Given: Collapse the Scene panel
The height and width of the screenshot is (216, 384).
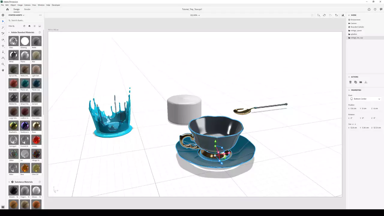Looking at the screenshot, I should [x=349, y=15].
